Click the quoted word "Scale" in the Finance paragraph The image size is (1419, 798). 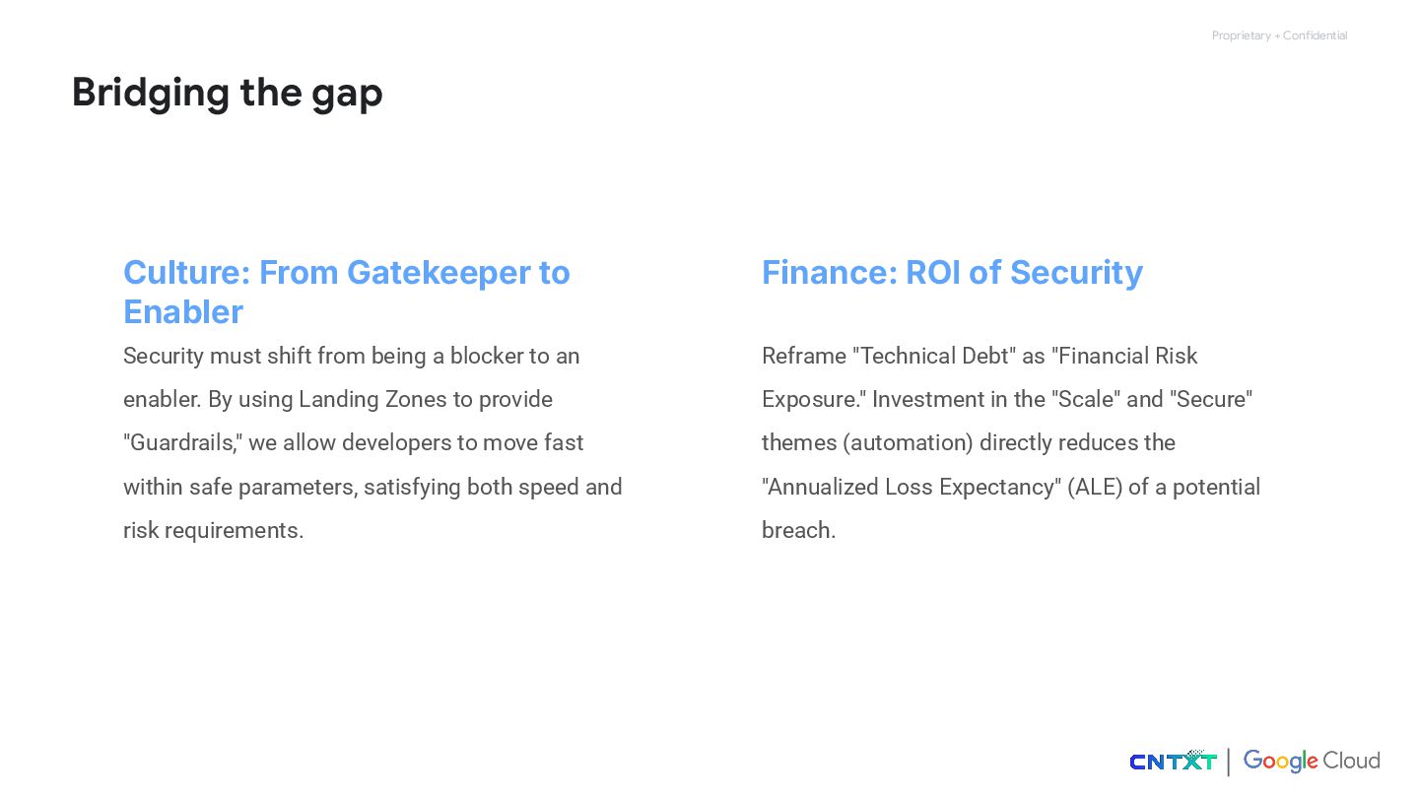point(1086,399)
